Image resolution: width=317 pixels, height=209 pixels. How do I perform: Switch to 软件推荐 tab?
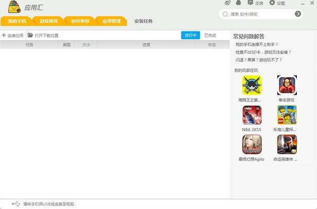coord(80,21)
